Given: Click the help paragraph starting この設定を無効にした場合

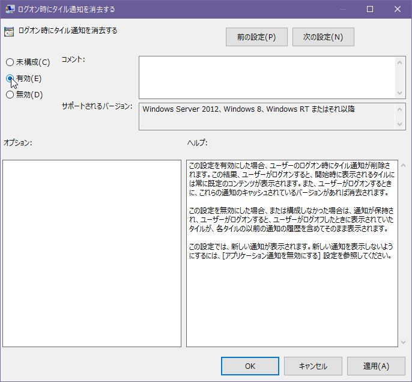Looking at the screenshot, I should (x=291, y=219).
